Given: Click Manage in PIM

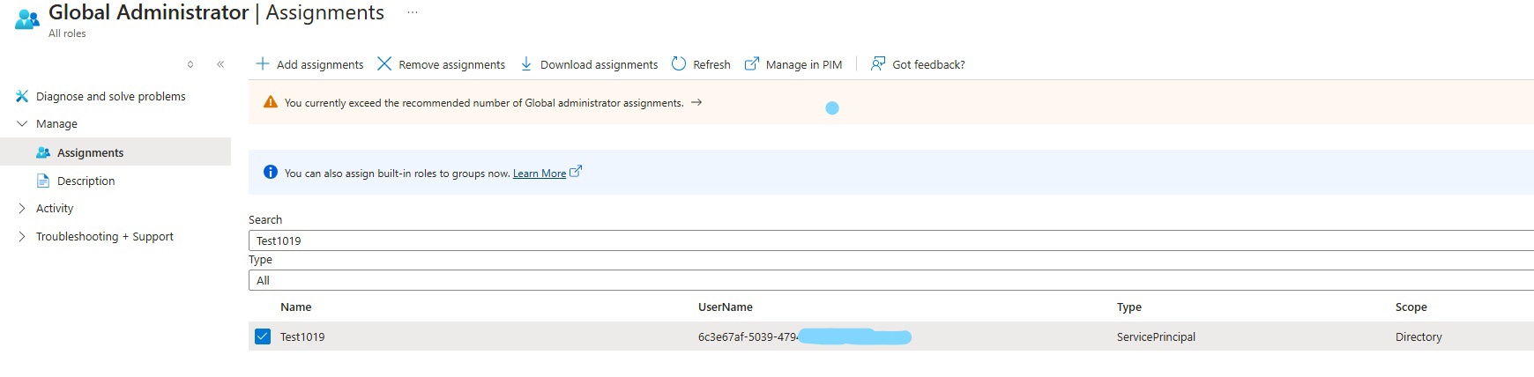Looking at the screenshot, I should coord(804,64).
